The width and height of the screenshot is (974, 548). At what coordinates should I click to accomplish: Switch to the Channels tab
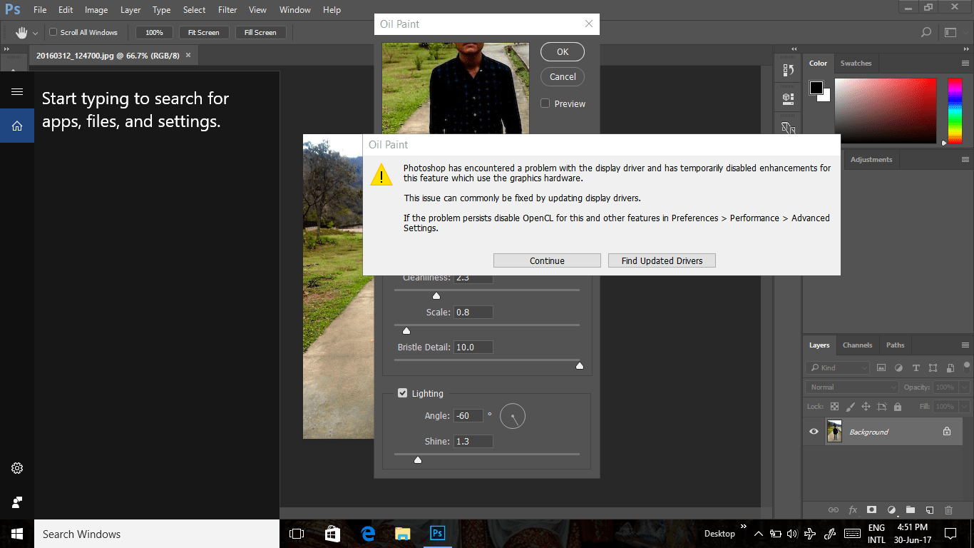click(x=857, y=345)
